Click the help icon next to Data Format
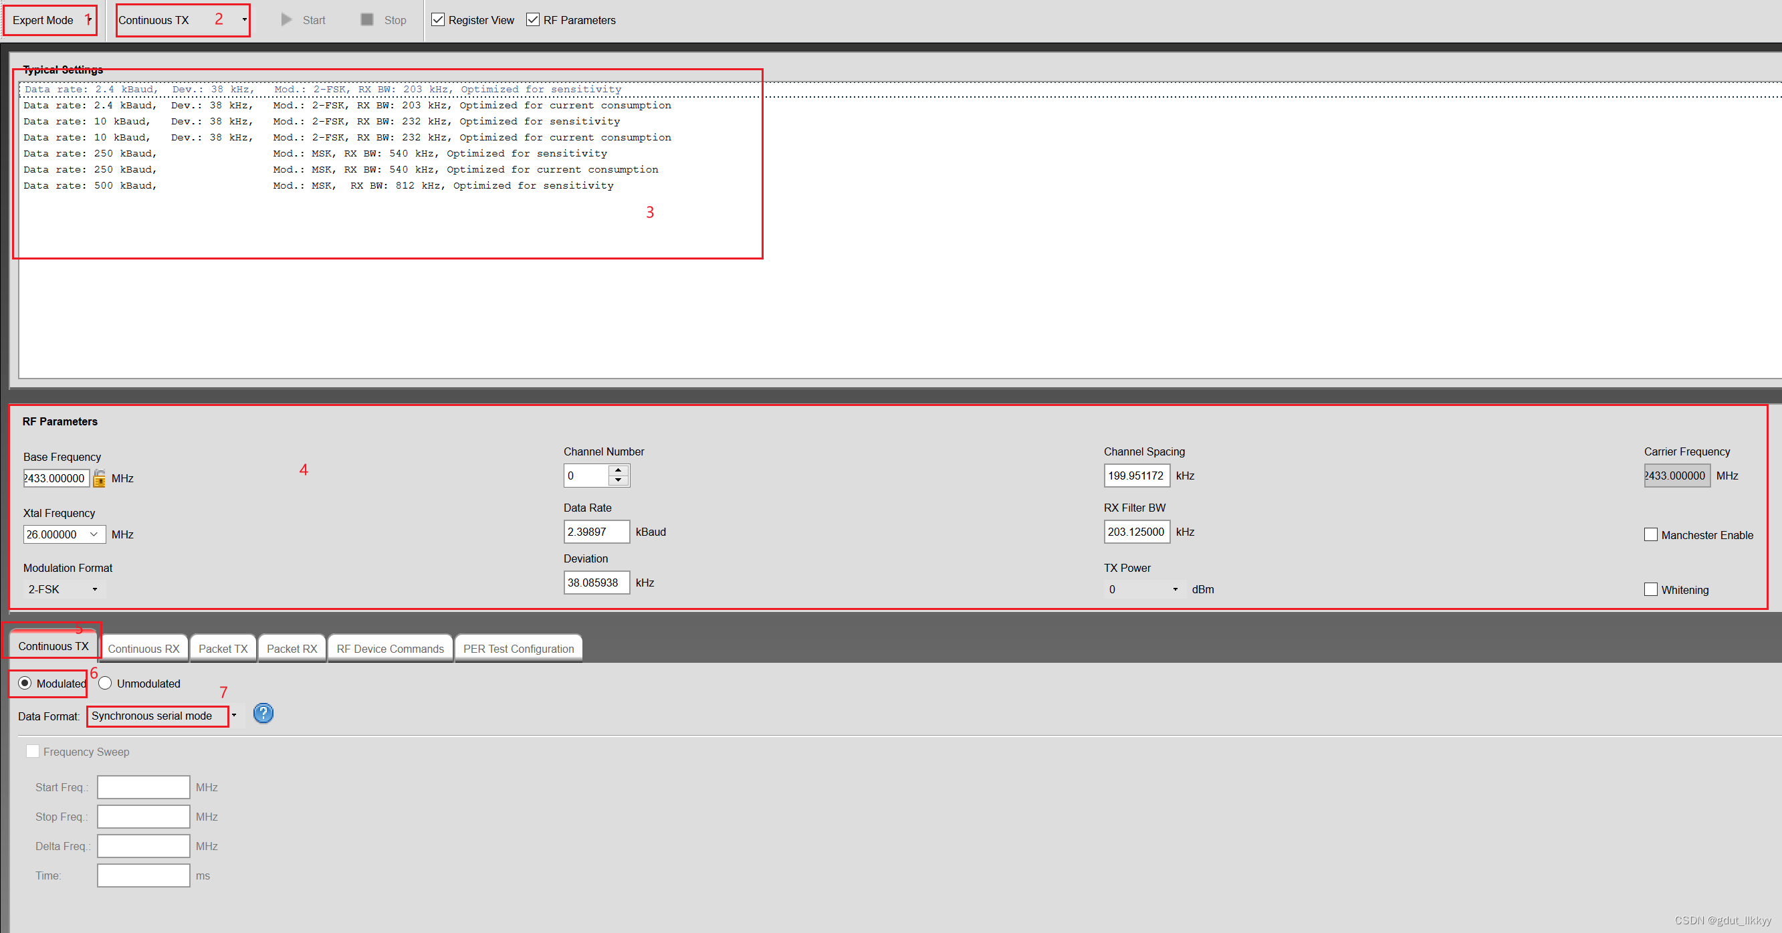 (x=263, y=715)
